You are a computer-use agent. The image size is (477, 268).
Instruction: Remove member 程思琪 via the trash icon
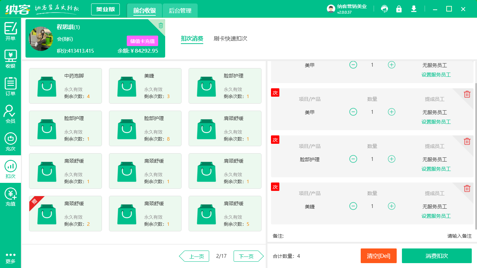point(160,25)
